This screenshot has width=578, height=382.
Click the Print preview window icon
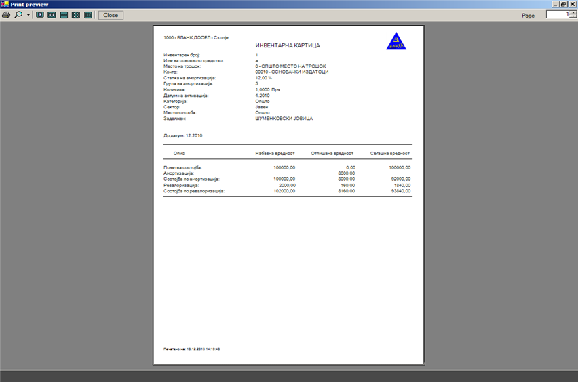[5, 4]
